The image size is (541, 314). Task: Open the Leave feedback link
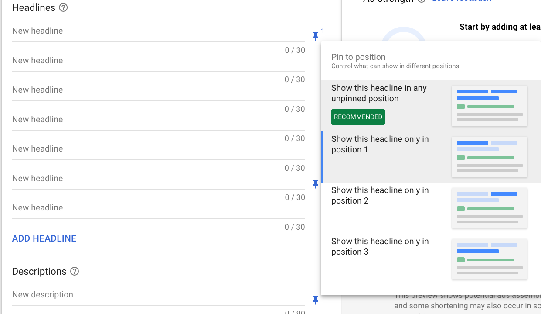click(x=461, y=1)
